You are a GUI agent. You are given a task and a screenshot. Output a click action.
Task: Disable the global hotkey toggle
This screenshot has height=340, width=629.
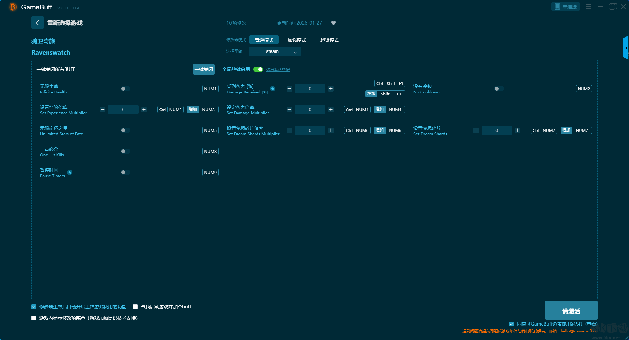[258, 69]
